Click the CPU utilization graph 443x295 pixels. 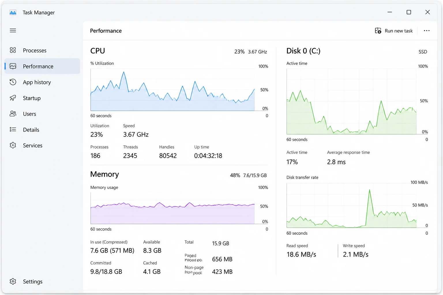pos(172,90)
